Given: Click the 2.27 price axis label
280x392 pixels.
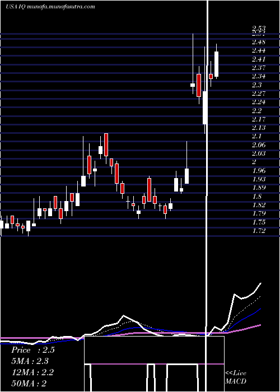Looking at the screenshot, I should tap(259, 94).
